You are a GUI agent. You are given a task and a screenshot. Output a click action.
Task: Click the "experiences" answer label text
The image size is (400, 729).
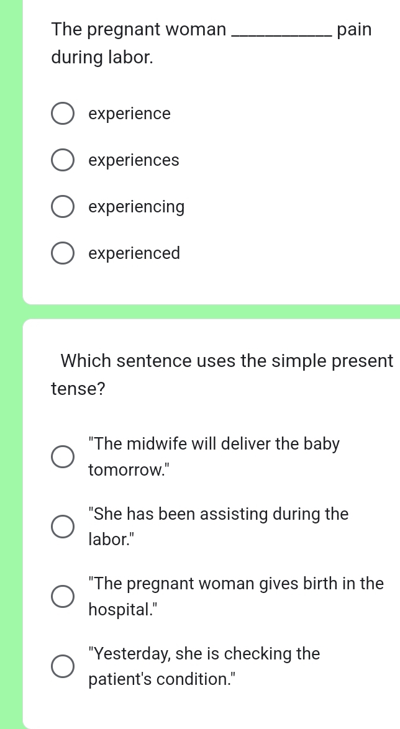pyautogui.click(x=134, y=161)
